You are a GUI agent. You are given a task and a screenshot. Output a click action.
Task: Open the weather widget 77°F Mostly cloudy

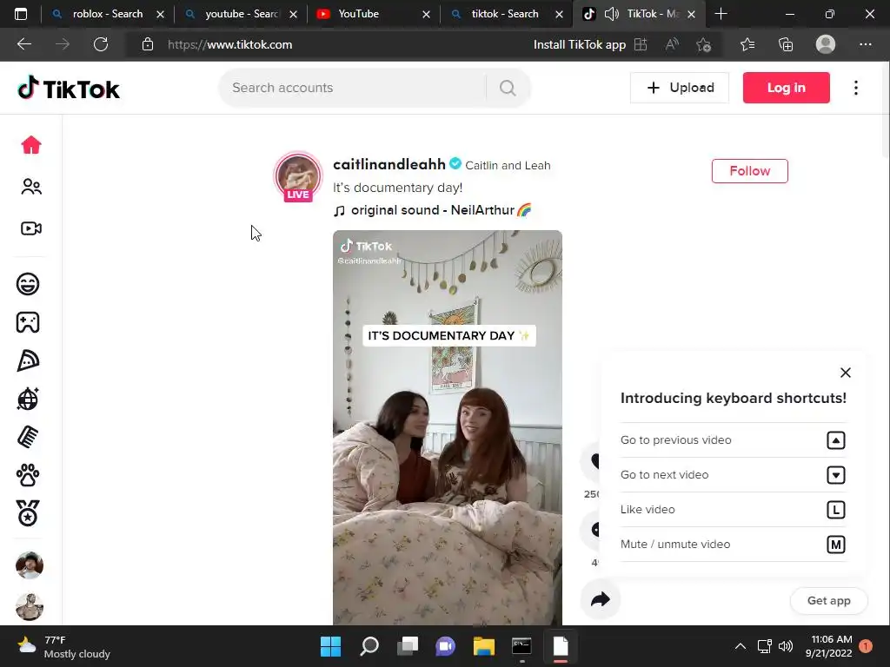tap(63, 646)
